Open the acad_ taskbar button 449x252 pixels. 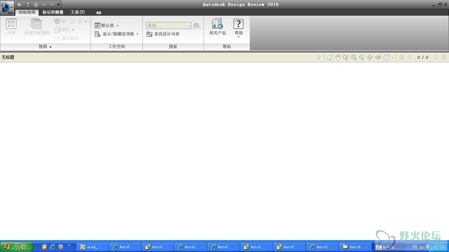[93, 247]
